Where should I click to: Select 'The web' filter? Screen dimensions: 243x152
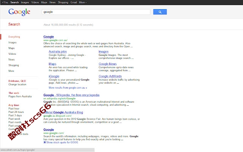14,93
